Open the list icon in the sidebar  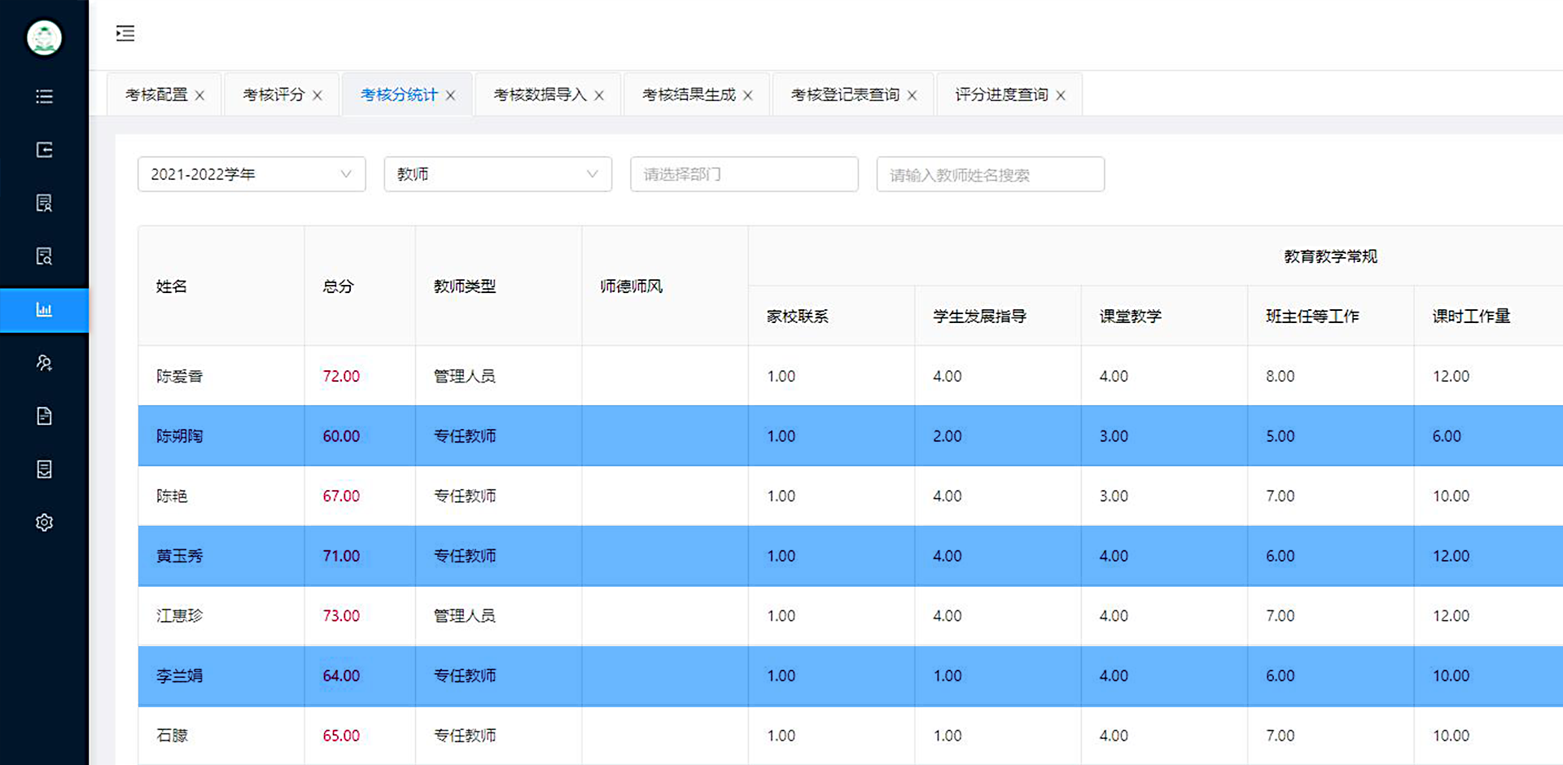click(44, 97)
